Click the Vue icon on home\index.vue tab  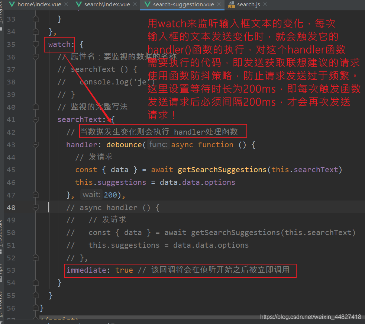tap(12, 4)
